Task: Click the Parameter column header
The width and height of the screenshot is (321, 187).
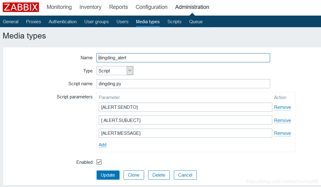Action: tap(109, 97)
